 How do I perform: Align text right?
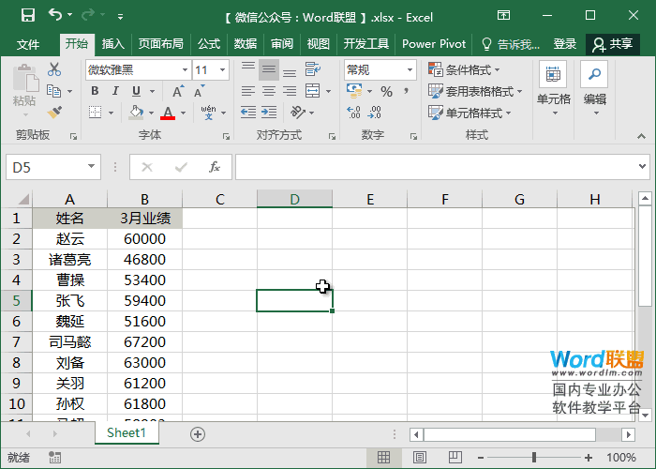click(x=290, y=91)
